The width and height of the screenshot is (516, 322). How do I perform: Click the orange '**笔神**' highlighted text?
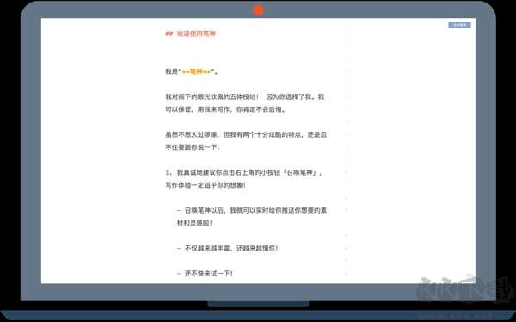point(196,71)
